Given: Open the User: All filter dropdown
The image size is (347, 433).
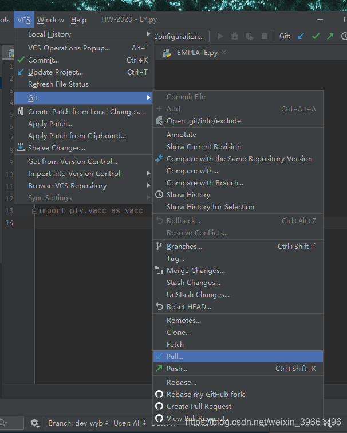Looking at the screenshot, I should pos(129,423).
